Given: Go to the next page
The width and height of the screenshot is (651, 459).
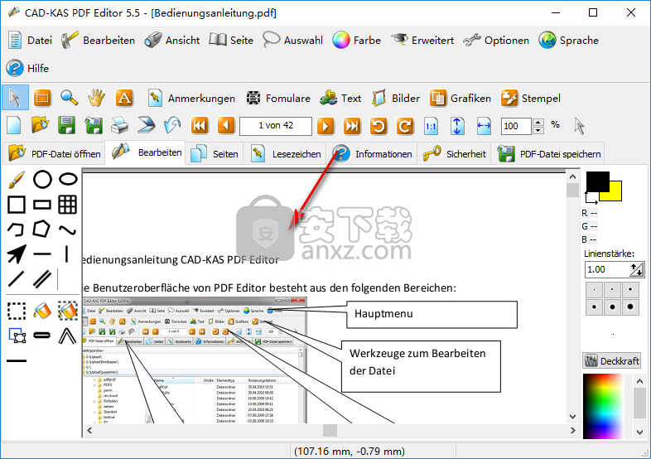Looking at the screenshot, I should pos(325,126).
